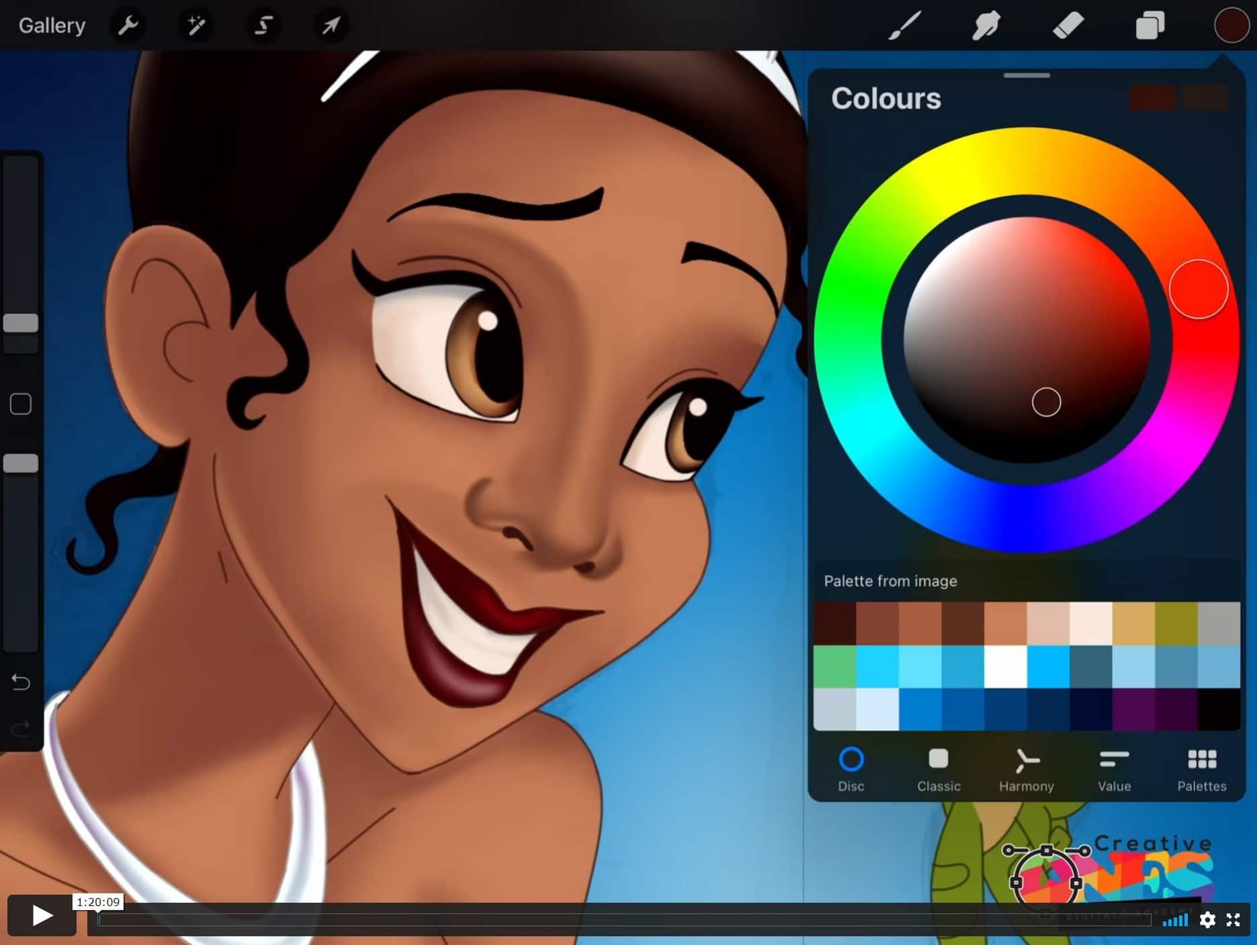This screenshot has height=945, width=1257.
Task: Open the Layers panel
Action: (1150, 26)
